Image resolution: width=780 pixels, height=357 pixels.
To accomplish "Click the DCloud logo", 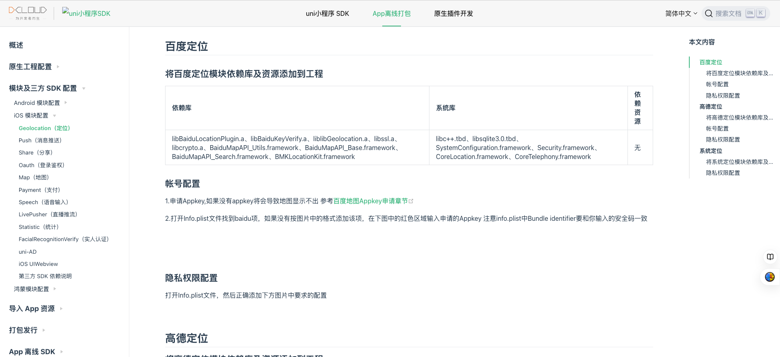I will [28, 13].
